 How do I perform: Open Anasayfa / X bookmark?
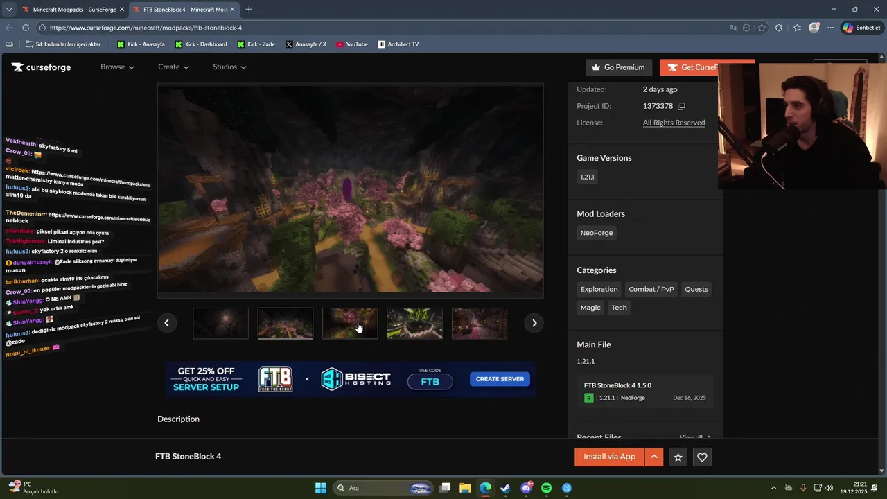point(306,44)
